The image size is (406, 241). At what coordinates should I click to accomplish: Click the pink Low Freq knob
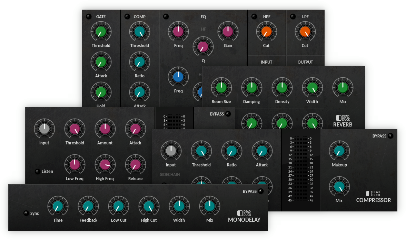75,164
